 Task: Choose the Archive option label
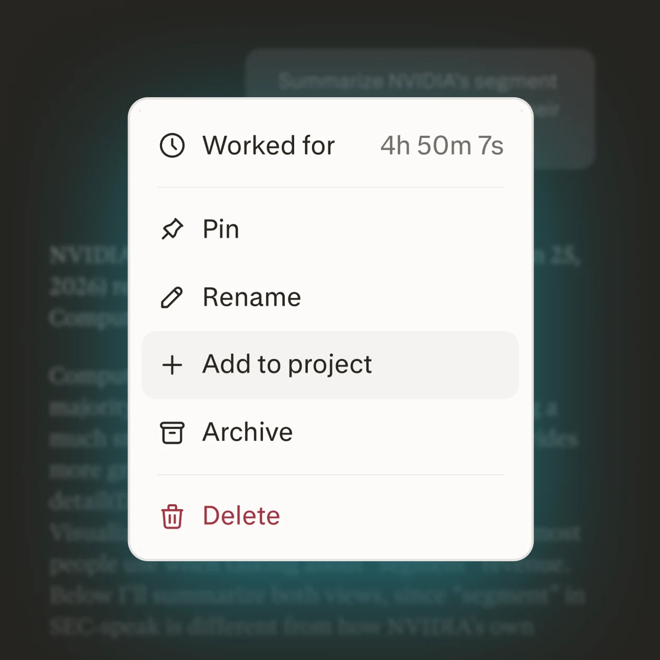click(248, 432)
